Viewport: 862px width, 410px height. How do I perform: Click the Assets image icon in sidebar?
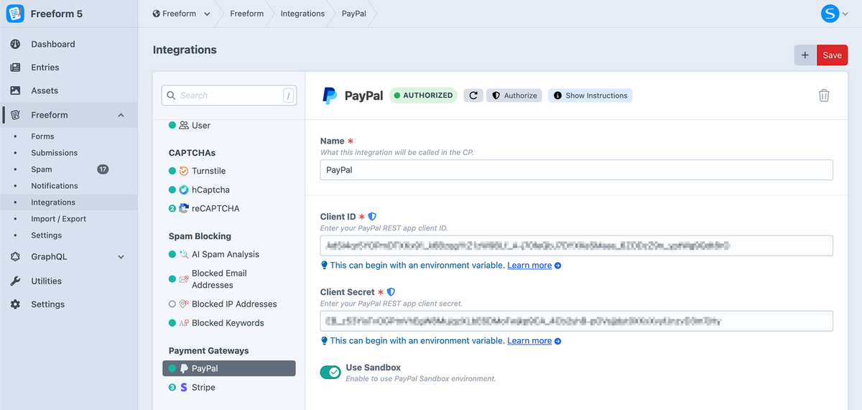coord(15,91)
